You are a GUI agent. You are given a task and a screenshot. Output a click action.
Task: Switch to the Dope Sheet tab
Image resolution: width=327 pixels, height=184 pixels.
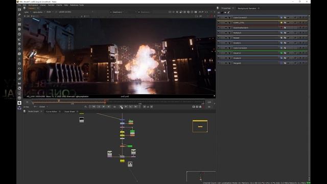(x=69, y=111)
